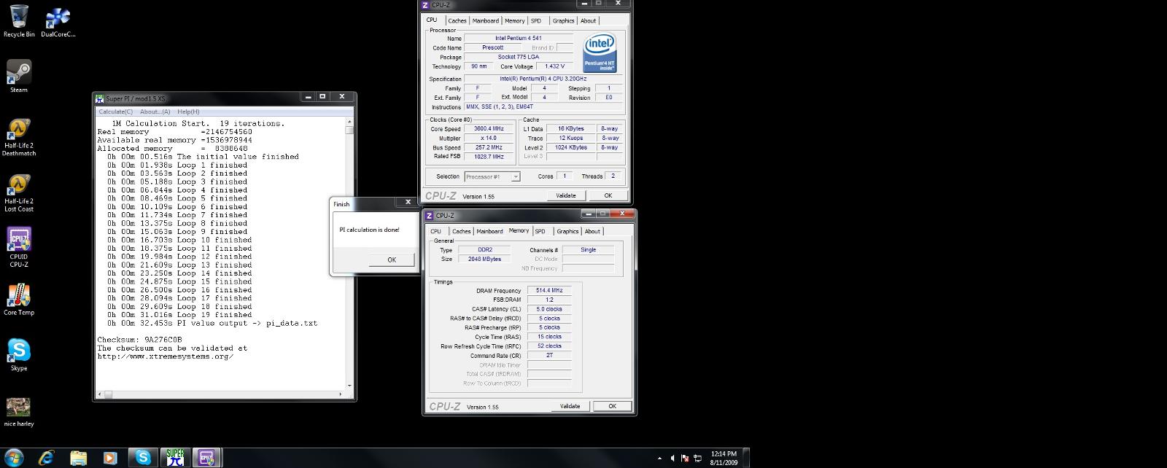Select the Half-Life 2 Lost Coast desktop icon
Image resolution: width=1167 pixels, height=468 pixels.
(x=19, y=192)
